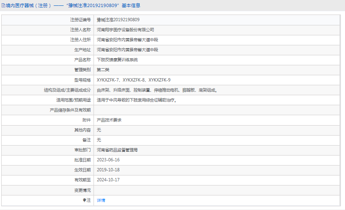The height and width of the screenshot is (210, 345).
Task: Select model spec XYKXZFK-7、XYKXZFK-8、XYKXZFK-9
Action: click(x=133, y=80)
